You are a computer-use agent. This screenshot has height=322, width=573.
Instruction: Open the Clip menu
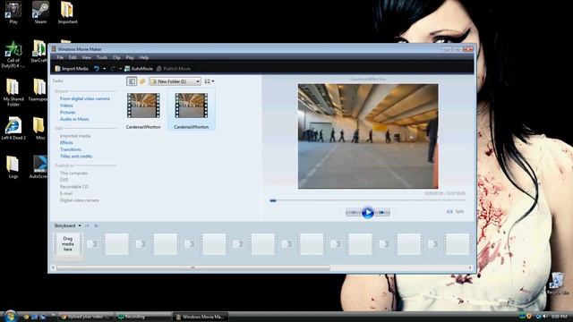click(x=116, y=57)
